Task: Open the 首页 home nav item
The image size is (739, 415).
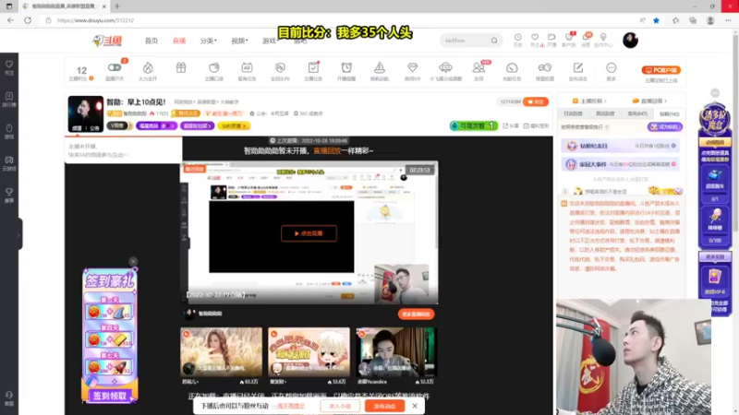Action: tap(151, 41)
